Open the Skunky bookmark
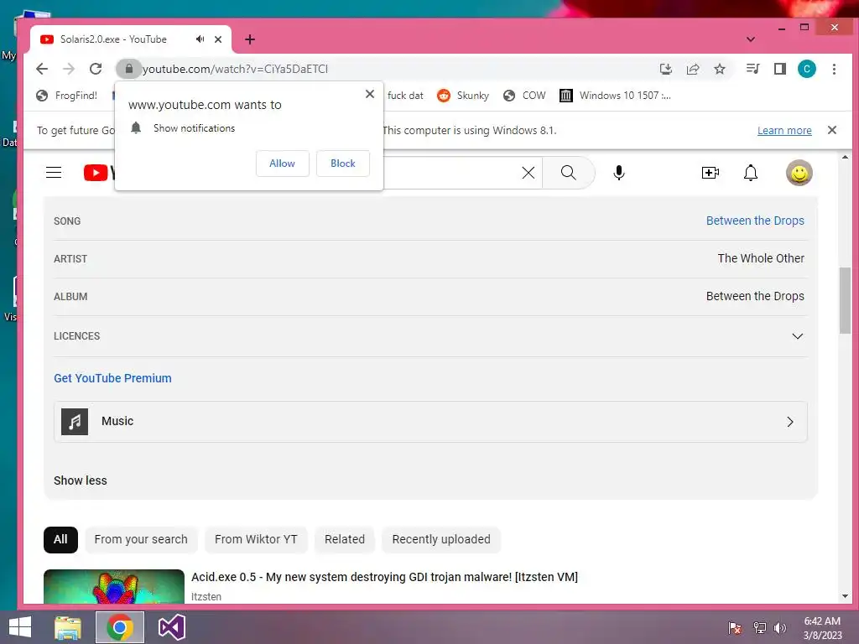The image size is (859, 644). [463, 96]
